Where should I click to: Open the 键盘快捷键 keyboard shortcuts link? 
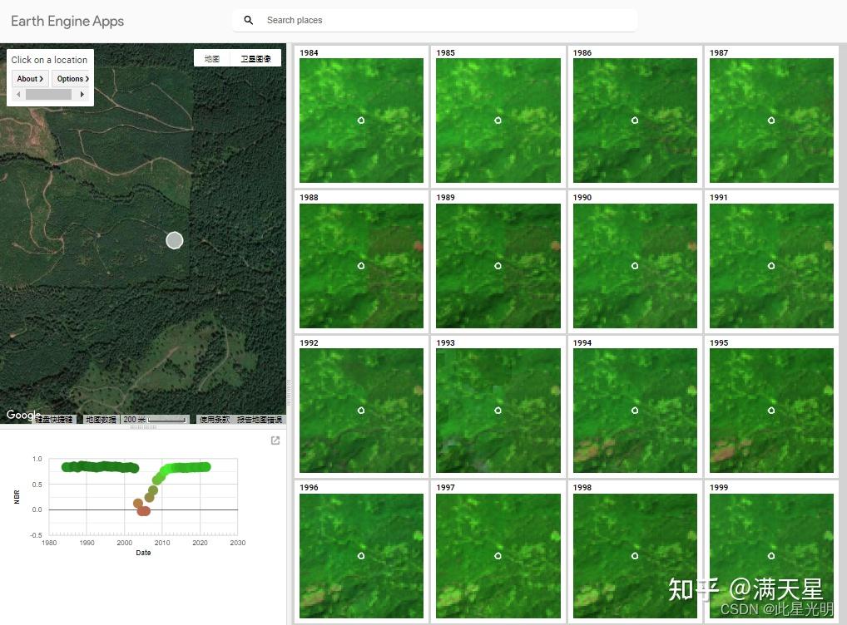click(55, 419)
